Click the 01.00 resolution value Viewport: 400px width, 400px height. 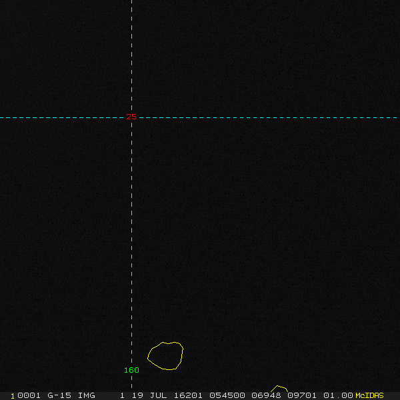pos(338,395)
